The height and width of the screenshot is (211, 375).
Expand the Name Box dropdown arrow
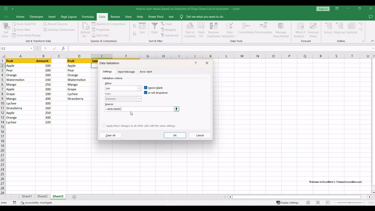click(31, 48)
